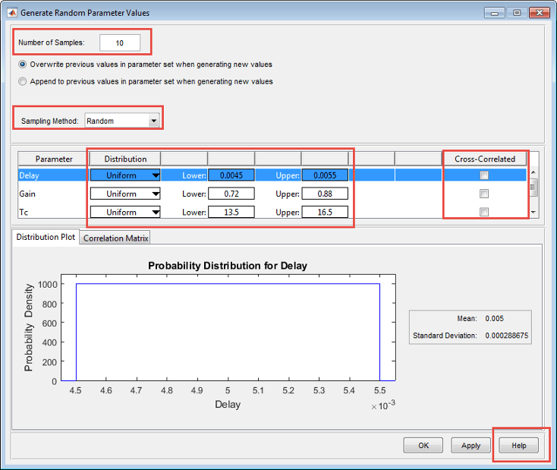Edit the Tc Lower bound 13.5 field

point(231,213)
